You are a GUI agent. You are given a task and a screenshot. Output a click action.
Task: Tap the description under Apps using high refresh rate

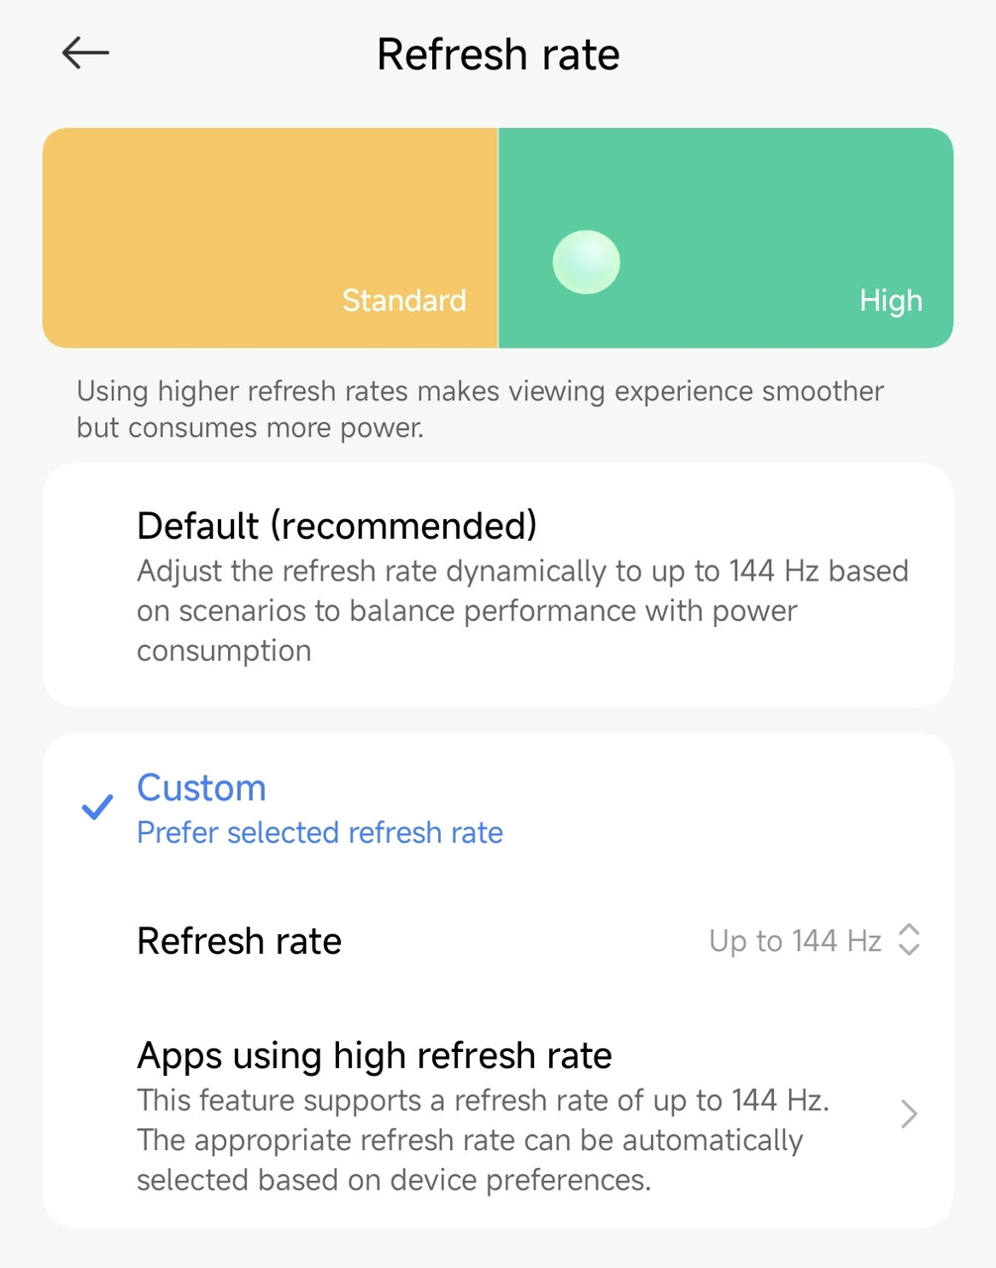click(x=482, y=1140)
